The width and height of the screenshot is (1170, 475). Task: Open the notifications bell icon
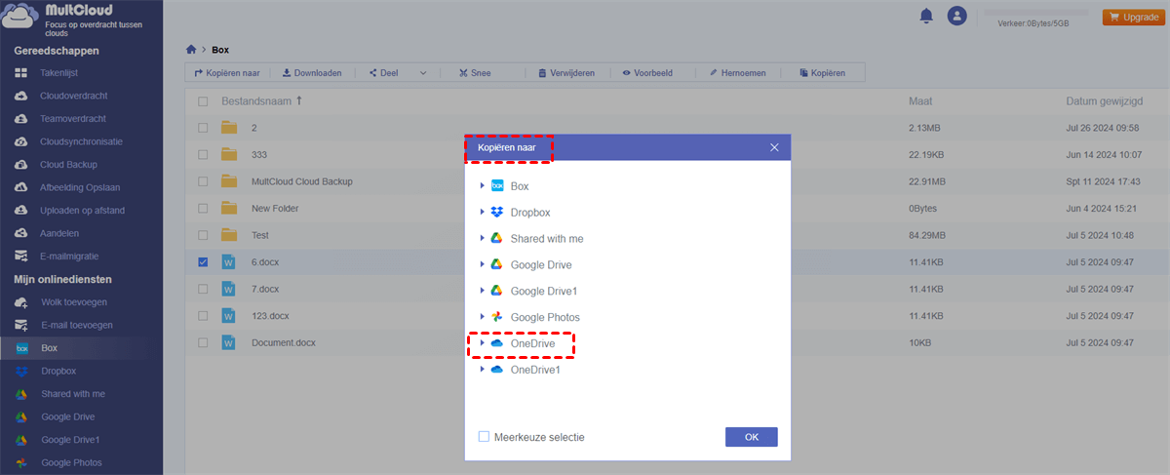[x=925, y=16]
